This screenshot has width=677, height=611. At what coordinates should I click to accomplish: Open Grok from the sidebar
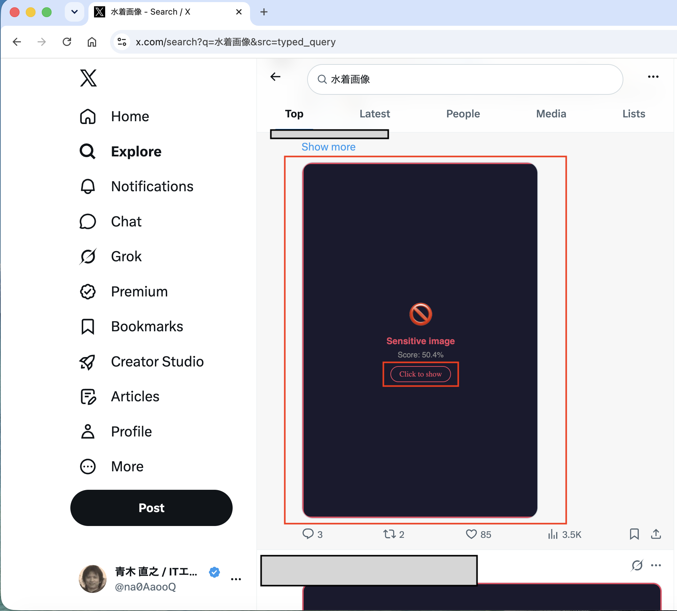pyautogui.click(x=110, y=256)
